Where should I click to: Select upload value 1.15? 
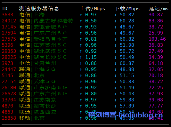91,57
